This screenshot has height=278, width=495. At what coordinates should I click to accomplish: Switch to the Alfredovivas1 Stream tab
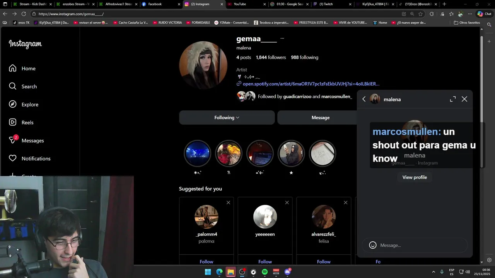click(x=118, y=4)
